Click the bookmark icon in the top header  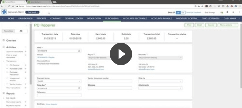tap(227, 12)
